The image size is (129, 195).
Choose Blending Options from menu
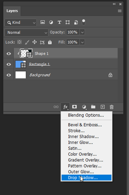[x=86, y=115]
